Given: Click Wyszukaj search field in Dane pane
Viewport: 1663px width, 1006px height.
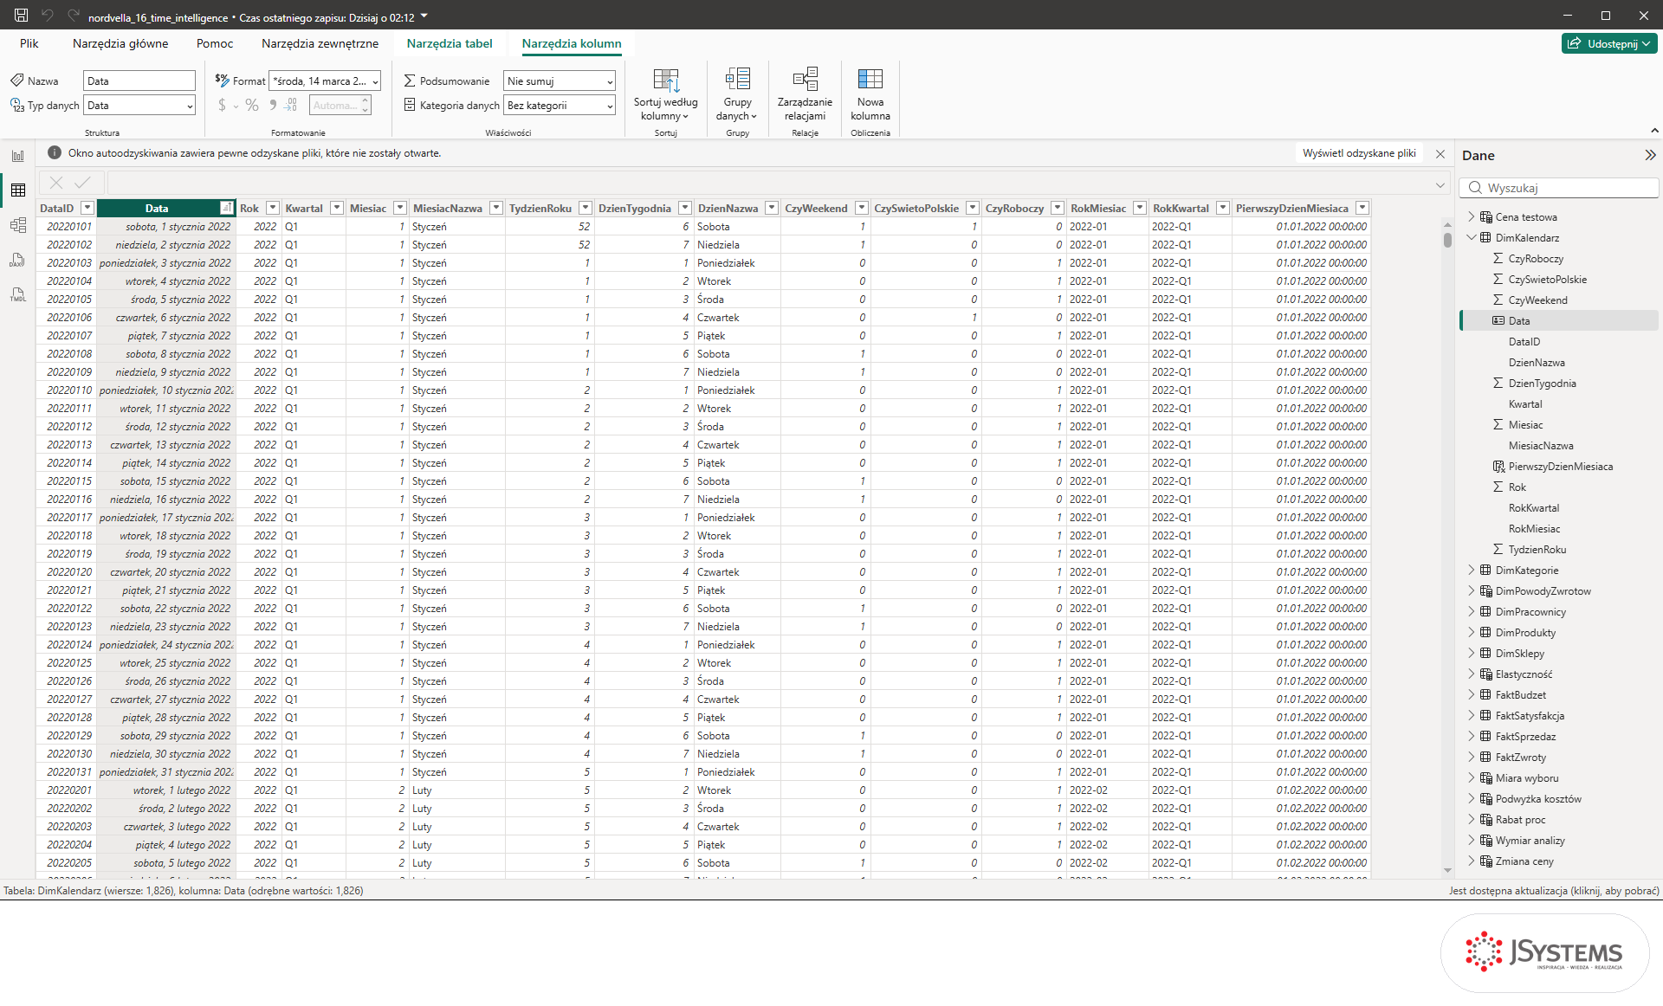Looking at the screenshot, I should pyautogui.click(x=1559, y=188).
